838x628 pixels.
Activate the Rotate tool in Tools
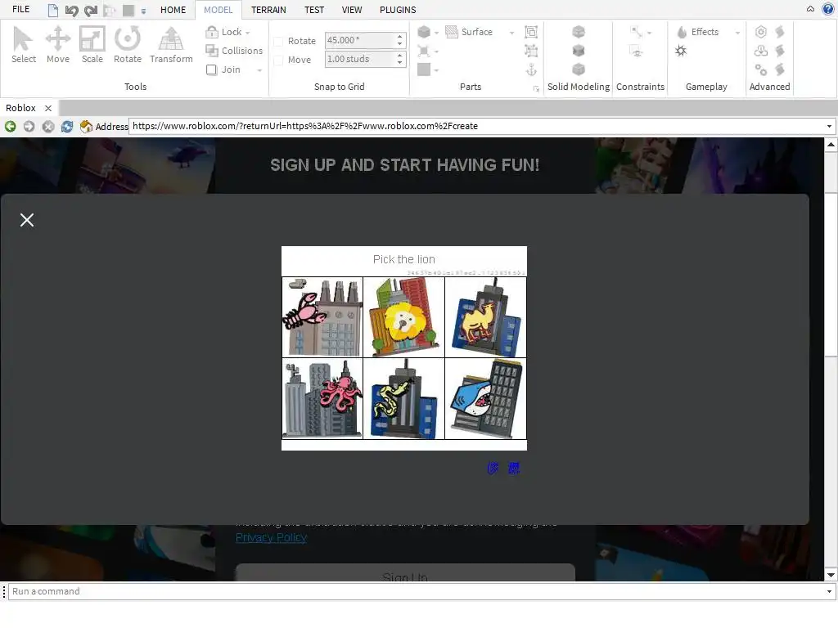coord(127,45)
